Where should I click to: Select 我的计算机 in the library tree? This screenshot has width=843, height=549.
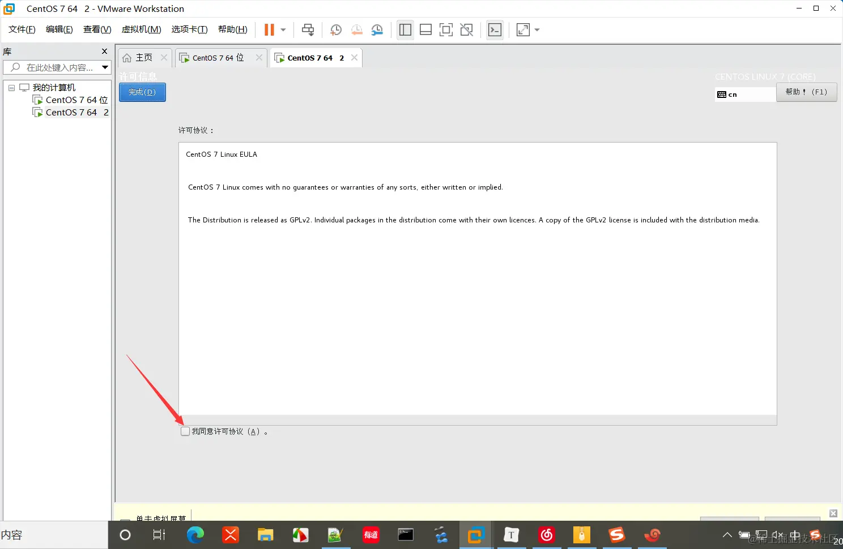(54, 88)
